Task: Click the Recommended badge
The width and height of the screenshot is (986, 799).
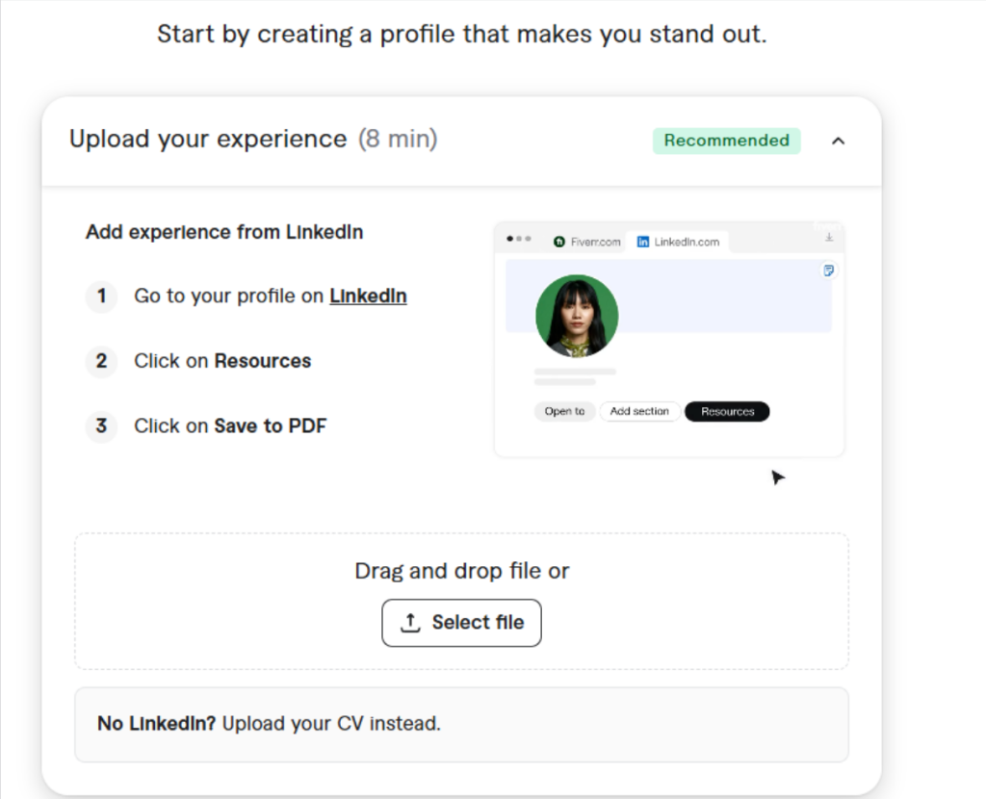Action: 726,141
